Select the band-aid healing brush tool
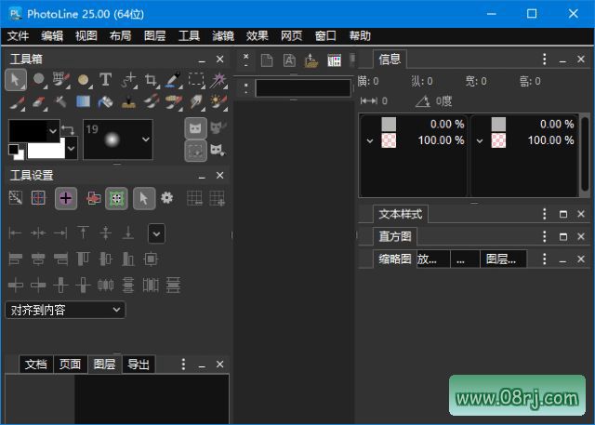Screen dimensions: 595x425 point(174,102)
